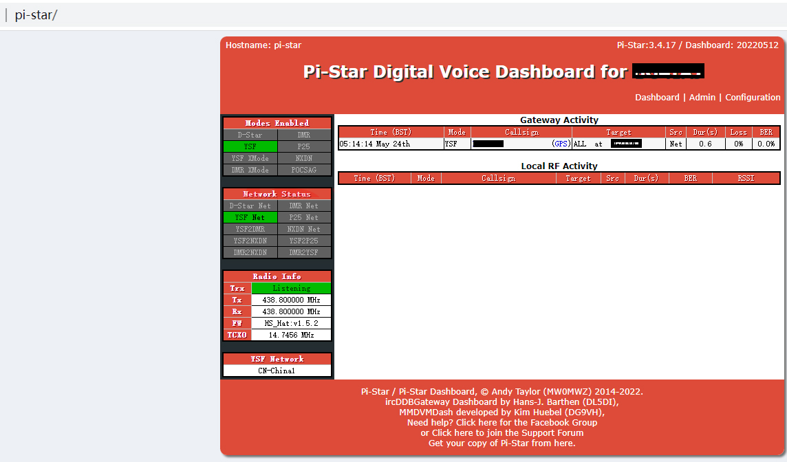This screenshot has width=787, height=462.
Task: Click the Gateway Activity BER column header
Action: [x=766, y=132]
